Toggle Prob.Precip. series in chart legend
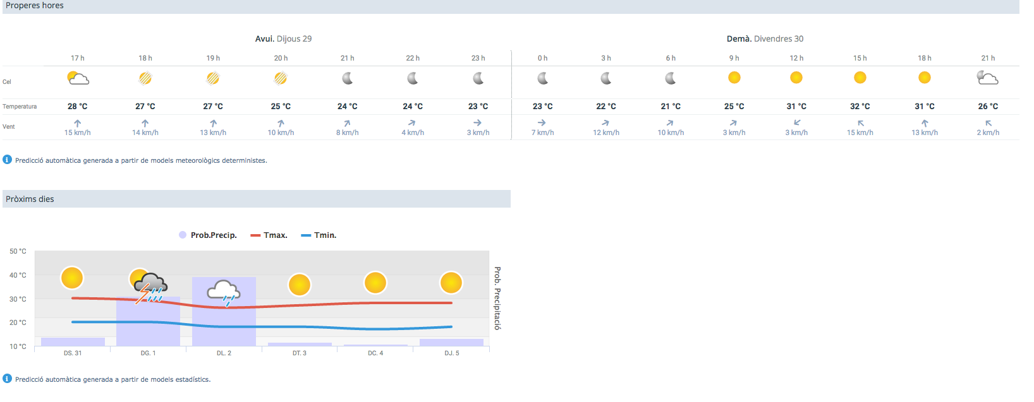1034x402 pixels. (208, 235)
